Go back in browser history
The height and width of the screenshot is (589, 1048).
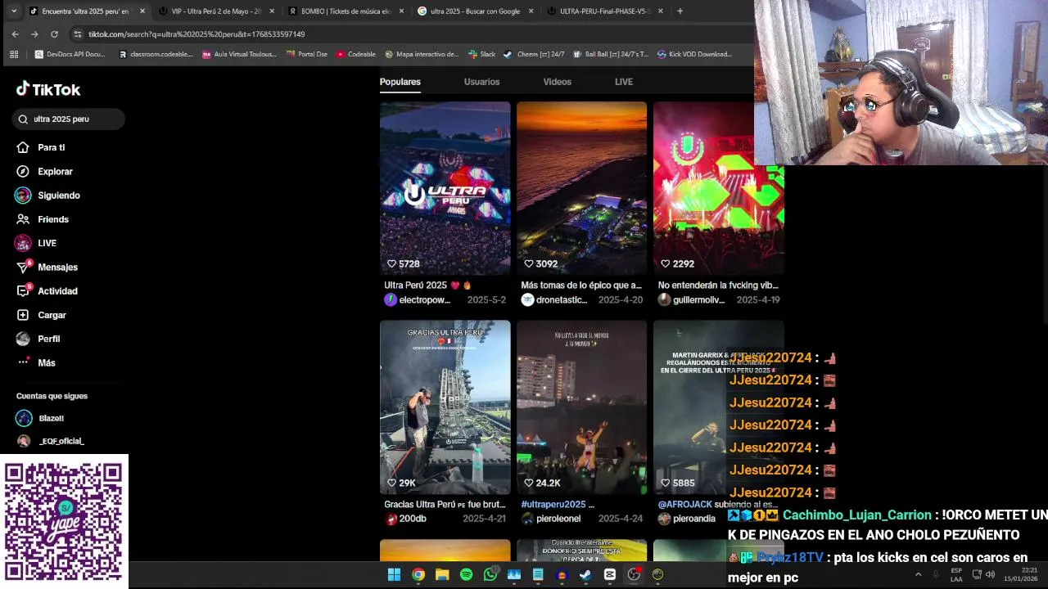pos(15,34)
